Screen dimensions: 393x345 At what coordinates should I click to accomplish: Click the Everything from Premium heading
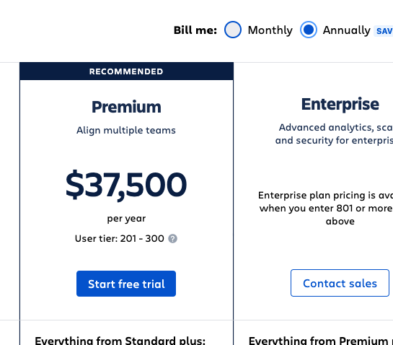(321, 341)
